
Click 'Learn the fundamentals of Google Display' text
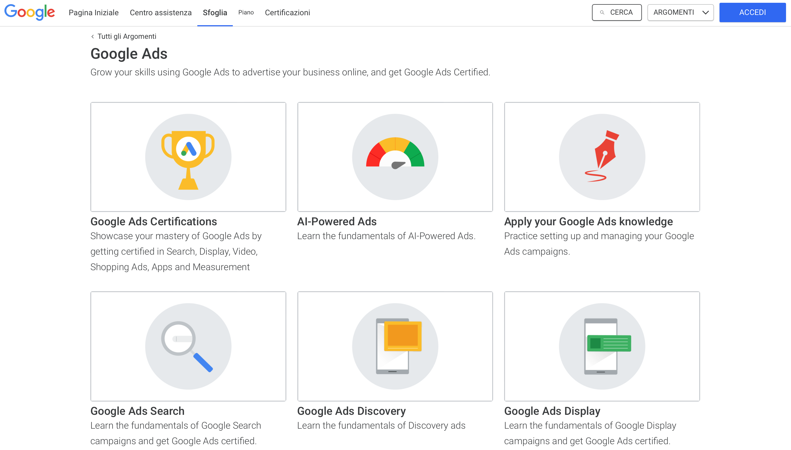(590, 433)
